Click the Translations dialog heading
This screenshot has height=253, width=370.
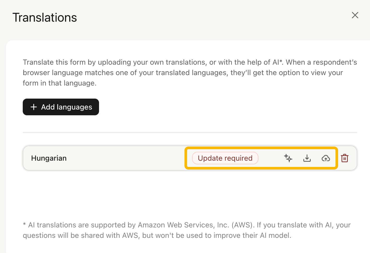[x=45, y=17]
